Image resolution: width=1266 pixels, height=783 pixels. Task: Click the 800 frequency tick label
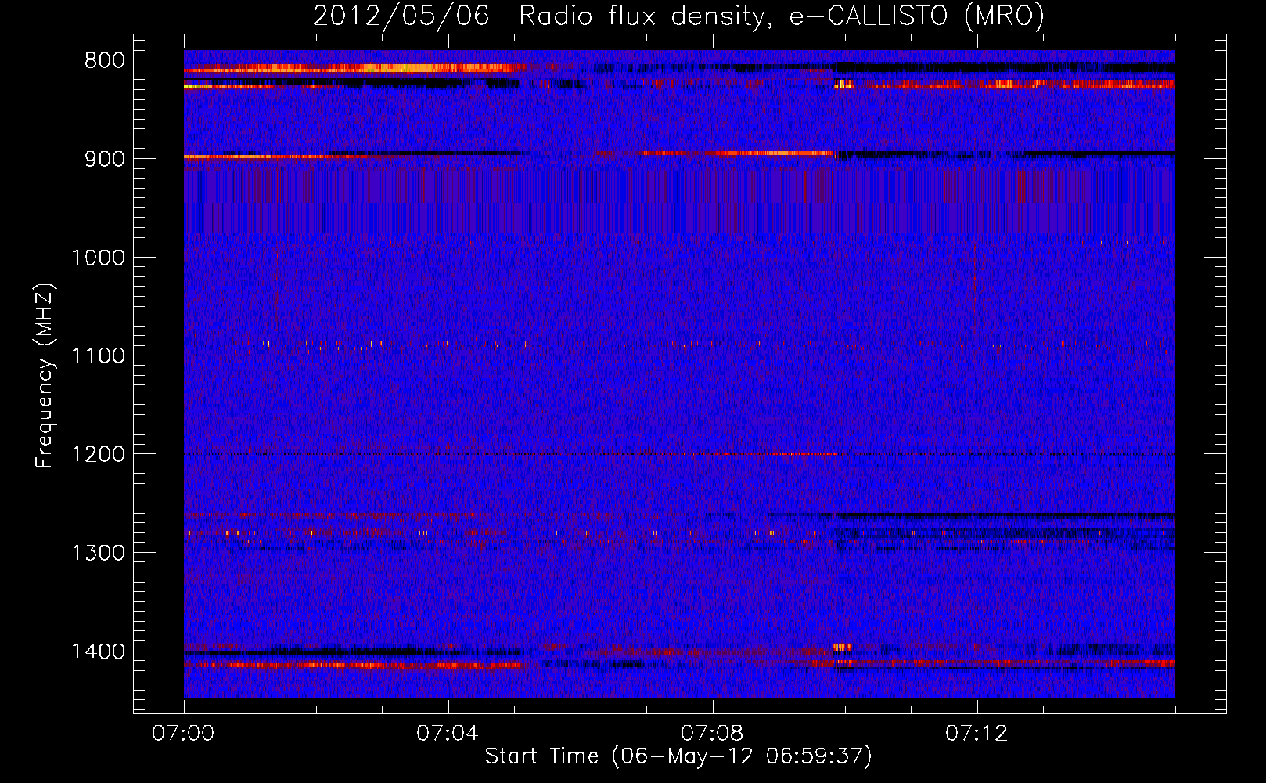(105, 61)
